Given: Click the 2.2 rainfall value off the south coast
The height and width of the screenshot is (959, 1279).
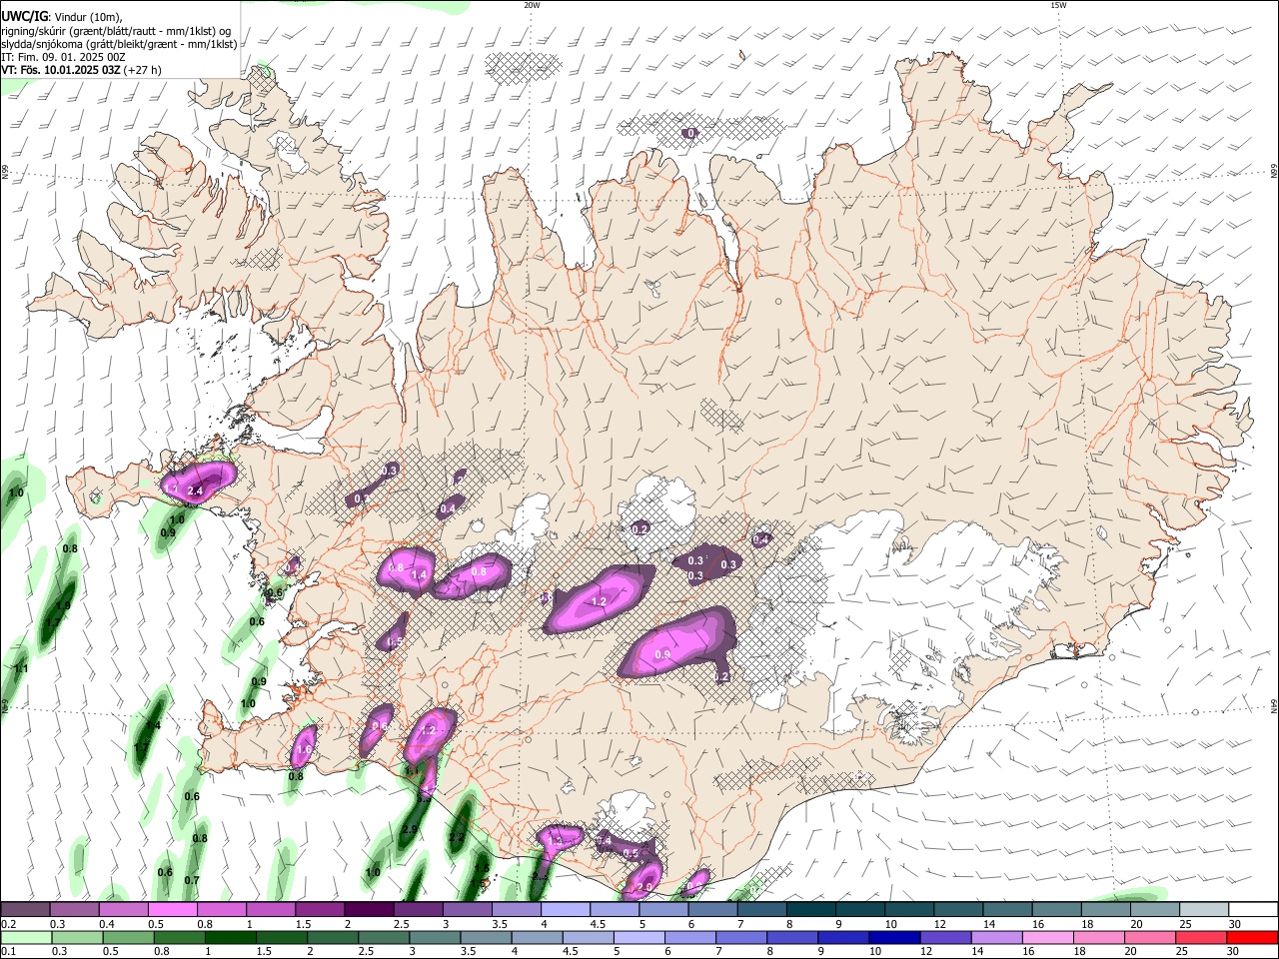Looking at the screenshot, I should coord(457,837).
